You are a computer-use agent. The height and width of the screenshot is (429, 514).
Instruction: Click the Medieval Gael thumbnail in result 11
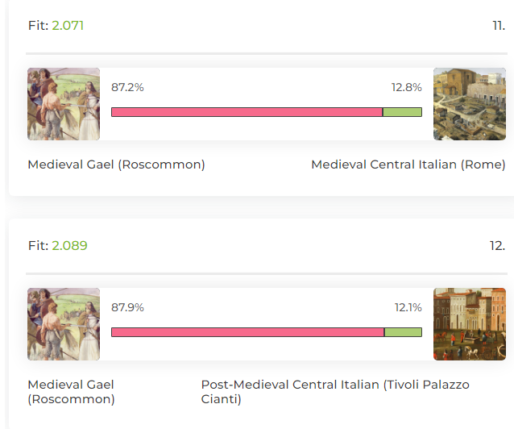pyautogui.click(x=64, y=104)
